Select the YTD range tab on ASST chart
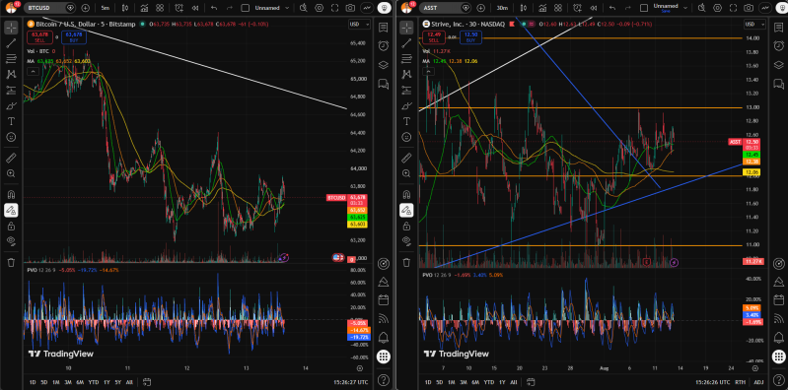Screen dimensions: 788x390 pos(488,382)
